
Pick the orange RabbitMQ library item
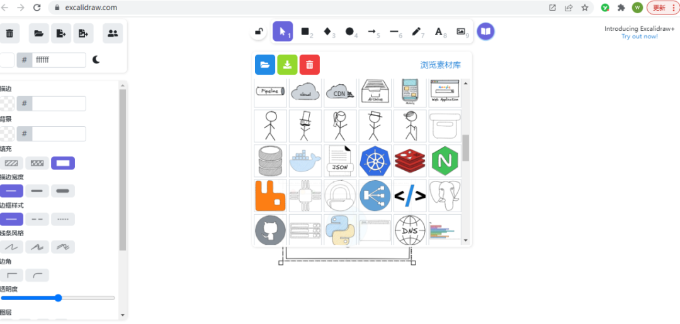pyautogui.click(x=271, y=195)
